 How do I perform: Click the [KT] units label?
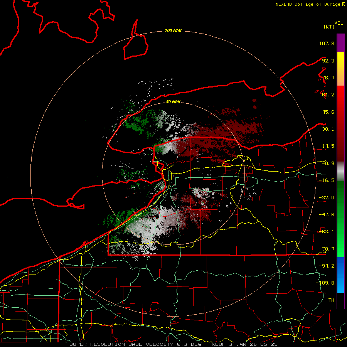(329, 27)
